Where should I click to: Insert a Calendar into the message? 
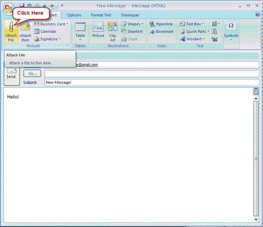click(x=45, y=32)
